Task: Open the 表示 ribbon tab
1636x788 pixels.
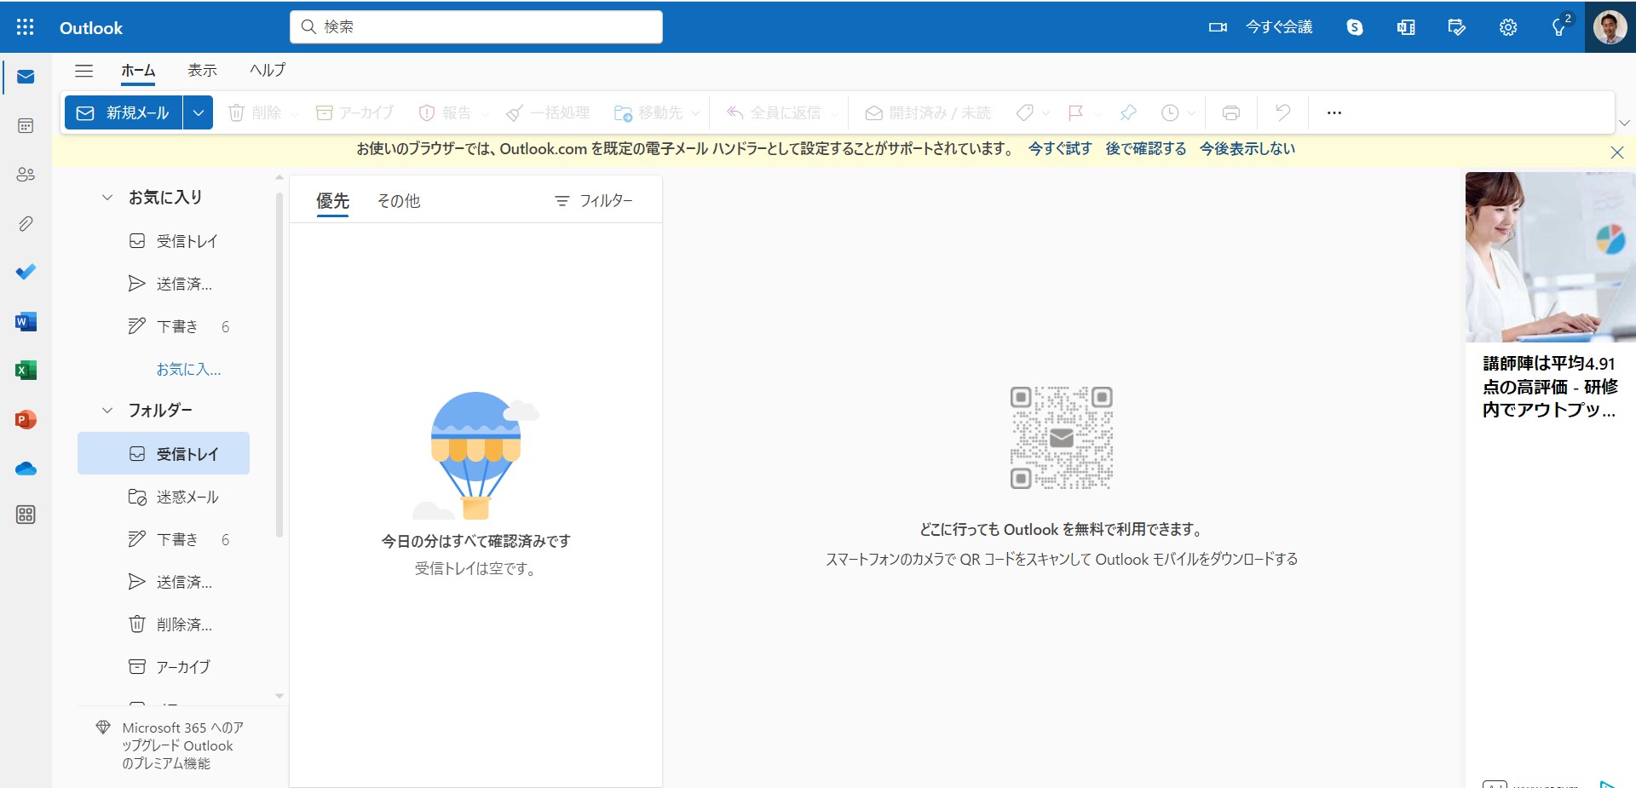Action: tap(202, 71)
